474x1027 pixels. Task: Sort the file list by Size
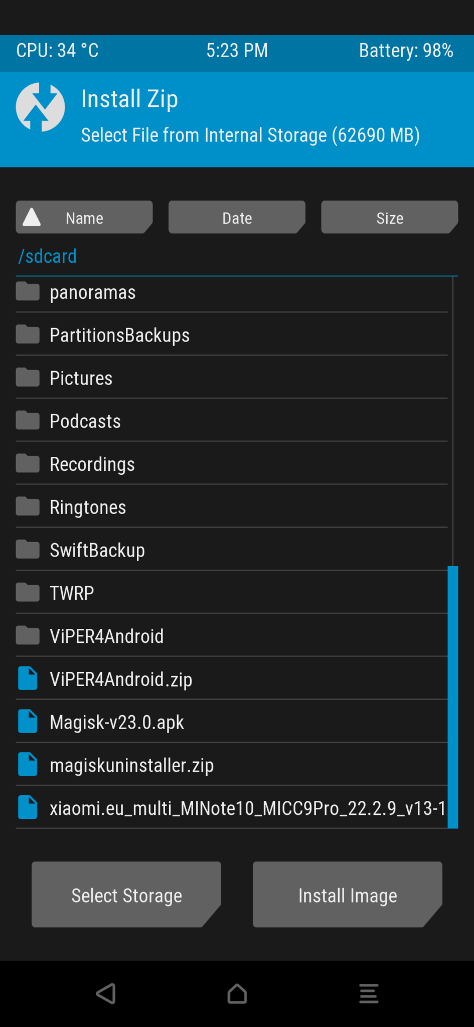(389, 218)
